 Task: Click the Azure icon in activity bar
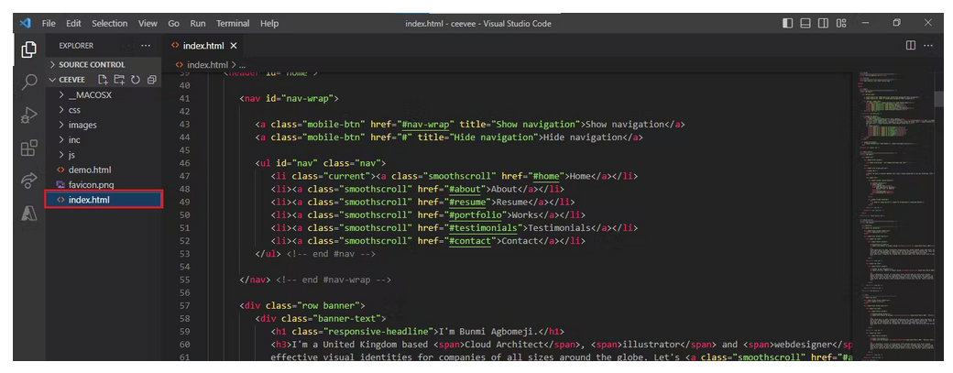(29, 214)
